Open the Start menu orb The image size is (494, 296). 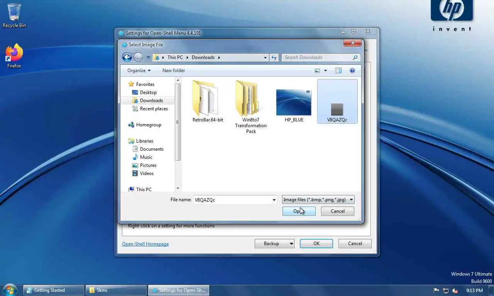click(9, 290)
